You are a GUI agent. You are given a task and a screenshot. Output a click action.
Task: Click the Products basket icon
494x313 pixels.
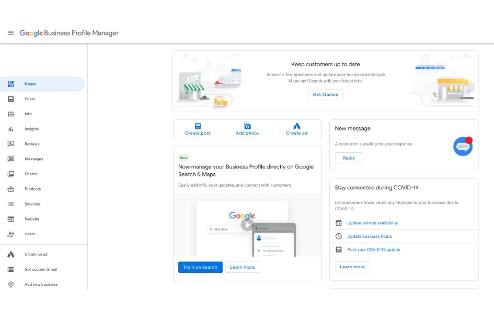(10, 189)
